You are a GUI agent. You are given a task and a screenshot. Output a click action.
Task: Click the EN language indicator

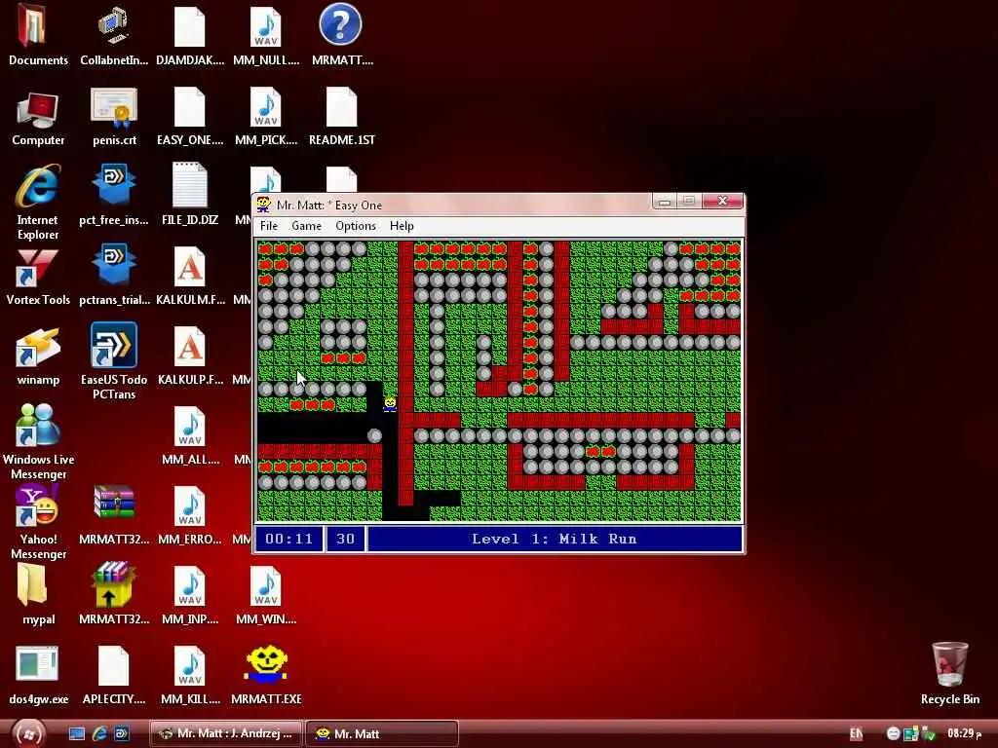point(856,734)
